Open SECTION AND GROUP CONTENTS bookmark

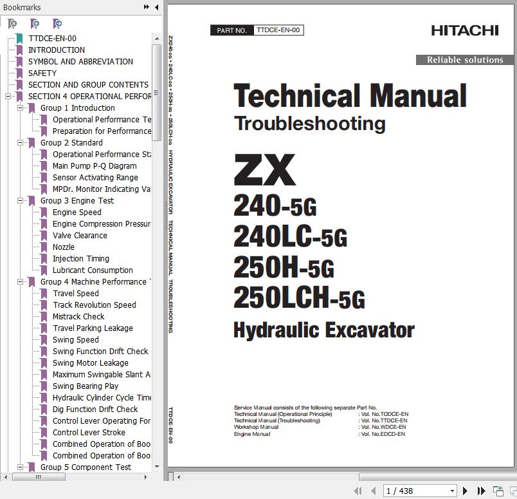click(88, 85)
